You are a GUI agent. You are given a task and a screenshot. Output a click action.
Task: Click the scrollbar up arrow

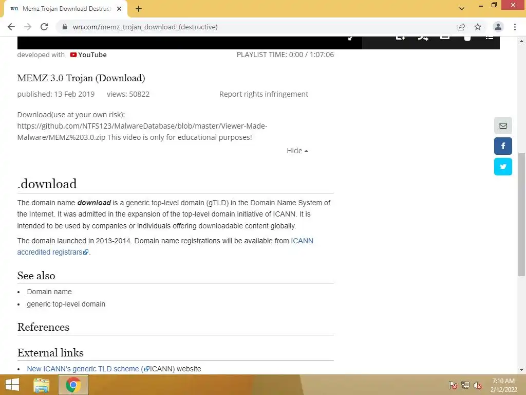521,41
